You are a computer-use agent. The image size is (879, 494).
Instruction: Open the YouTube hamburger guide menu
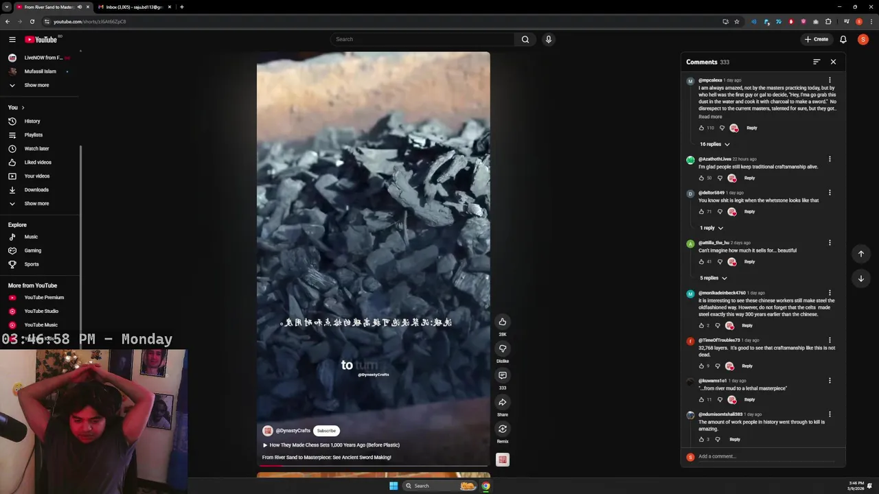[x=12, y=39]
